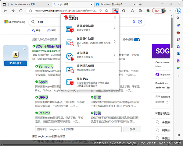Go back with the browser back arrow
This screenshot has height=146, width=183.
coord(5,11)
